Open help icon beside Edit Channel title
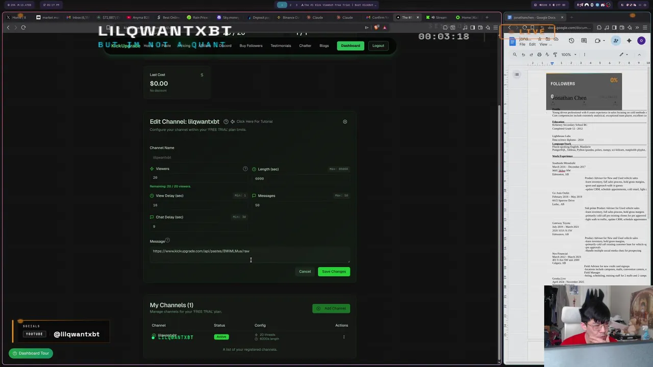This screenshot has height=367, width=653. click(226, 122)
